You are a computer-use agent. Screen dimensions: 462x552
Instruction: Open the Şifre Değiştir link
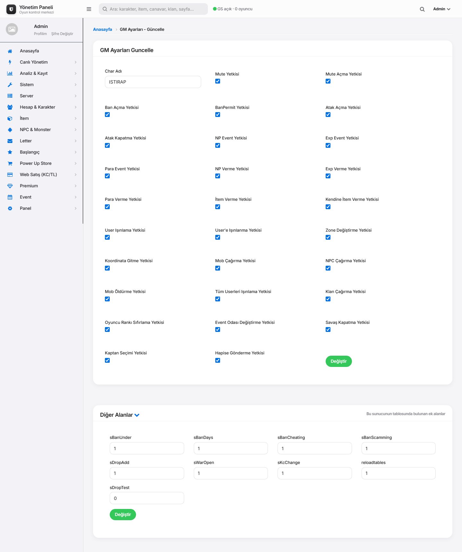point(62,34)
